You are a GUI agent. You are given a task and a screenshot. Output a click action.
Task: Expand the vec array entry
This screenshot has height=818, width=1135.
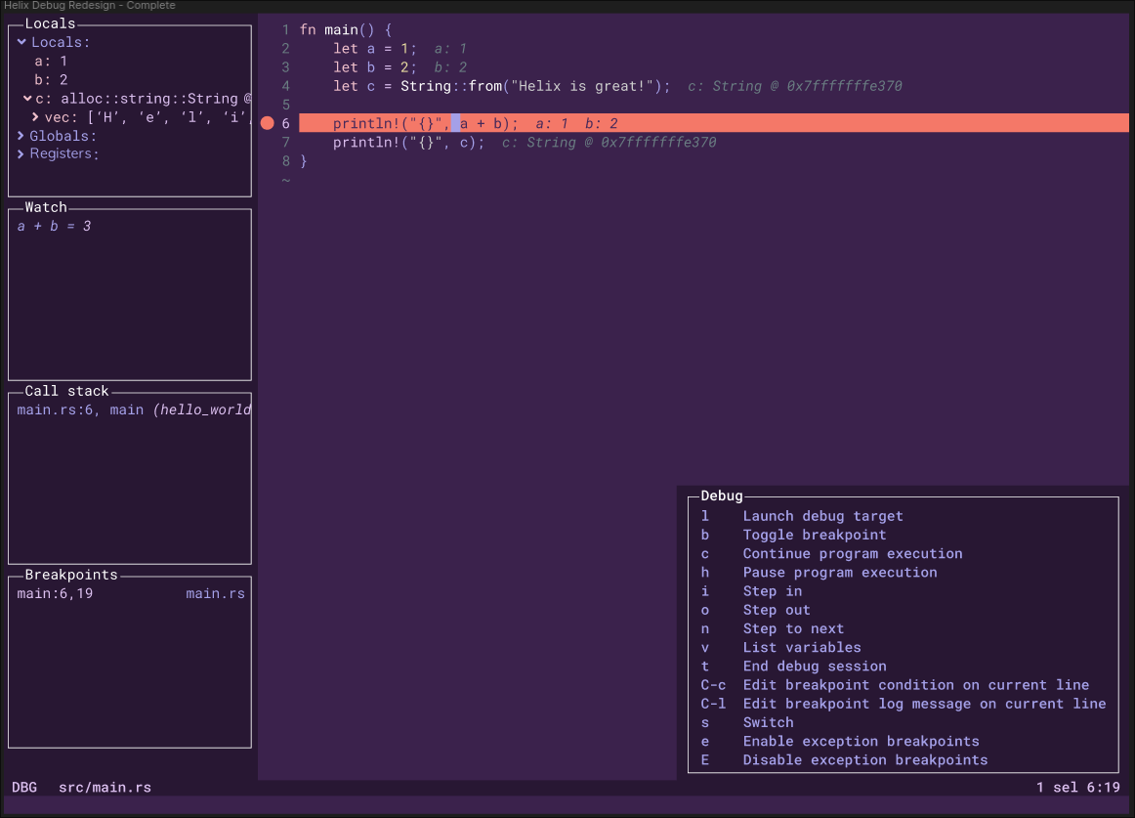tap(35, 116)
